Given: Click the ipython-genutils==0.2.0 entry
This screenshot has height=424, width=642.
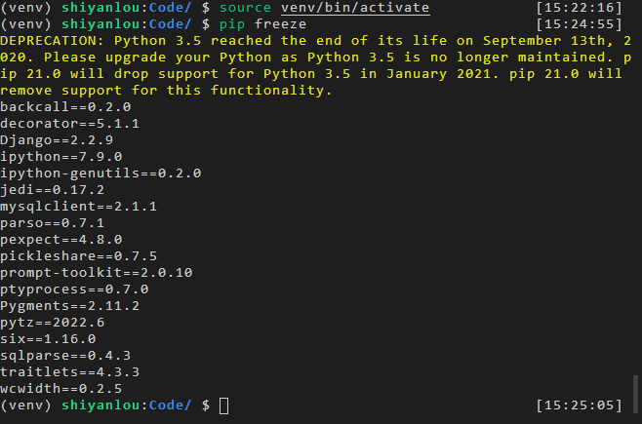Looking at the screenshot, I should [100, 173].
